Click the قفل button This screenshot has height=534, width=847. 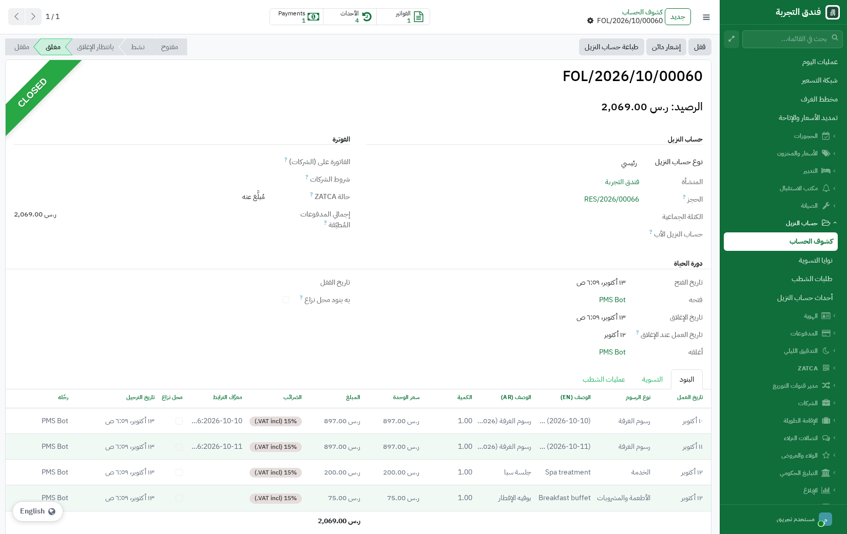tap(700, 47)
